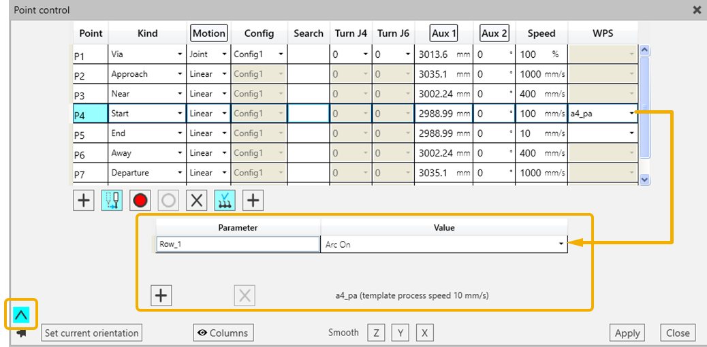Collapse the panel with cyan chevron
707x347 pixels.
pyautogui.click(x=21, y=314)
